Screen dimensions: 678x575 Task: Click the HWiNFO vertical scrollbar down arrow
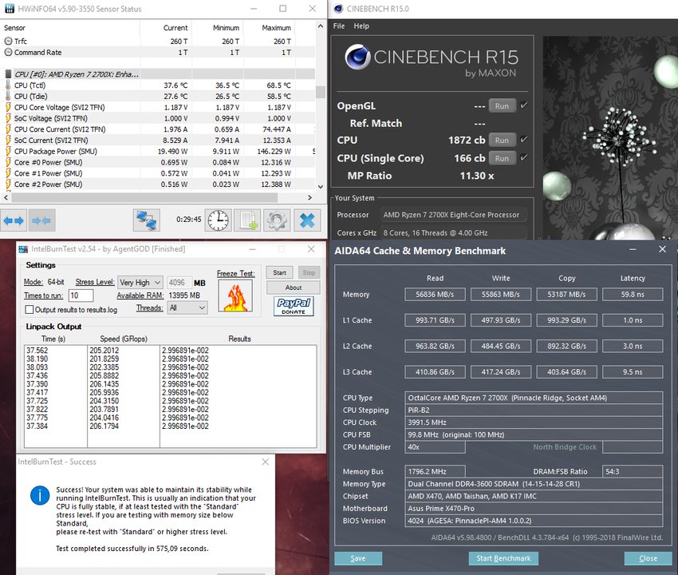tap(321, 187)
